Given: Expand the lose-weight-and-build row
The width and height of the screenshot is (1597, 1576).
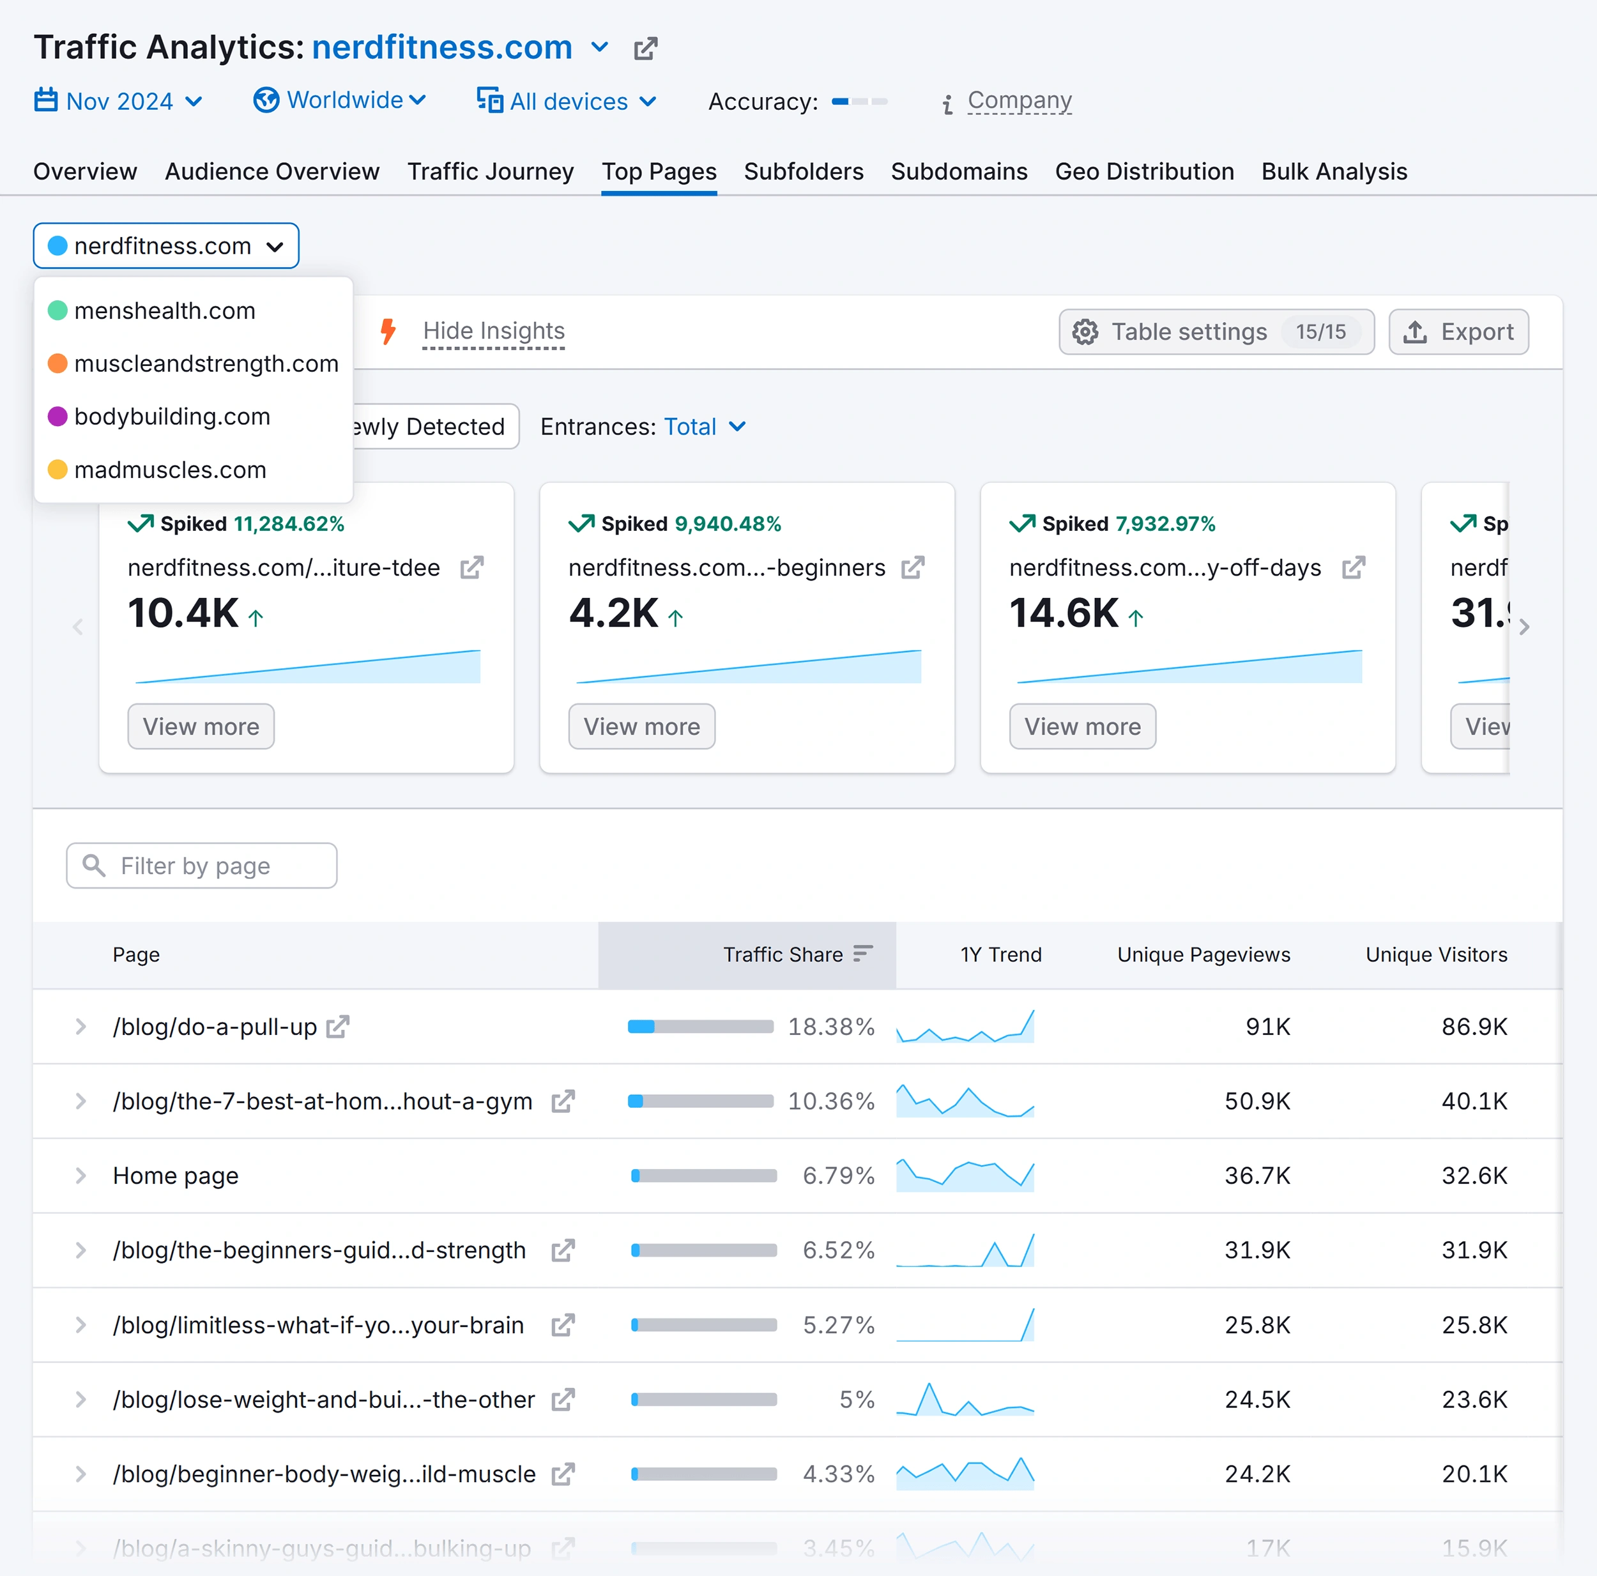Looking at the screenshot, I should click(x=80, y=1399).
